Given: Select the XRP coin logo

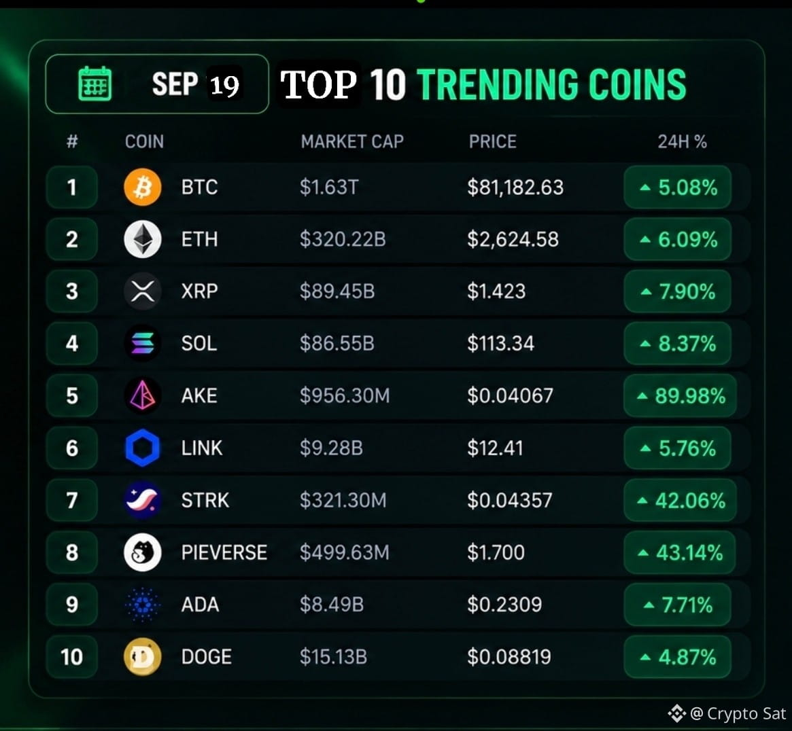Looking at the screenshot, I should point(143,291).
